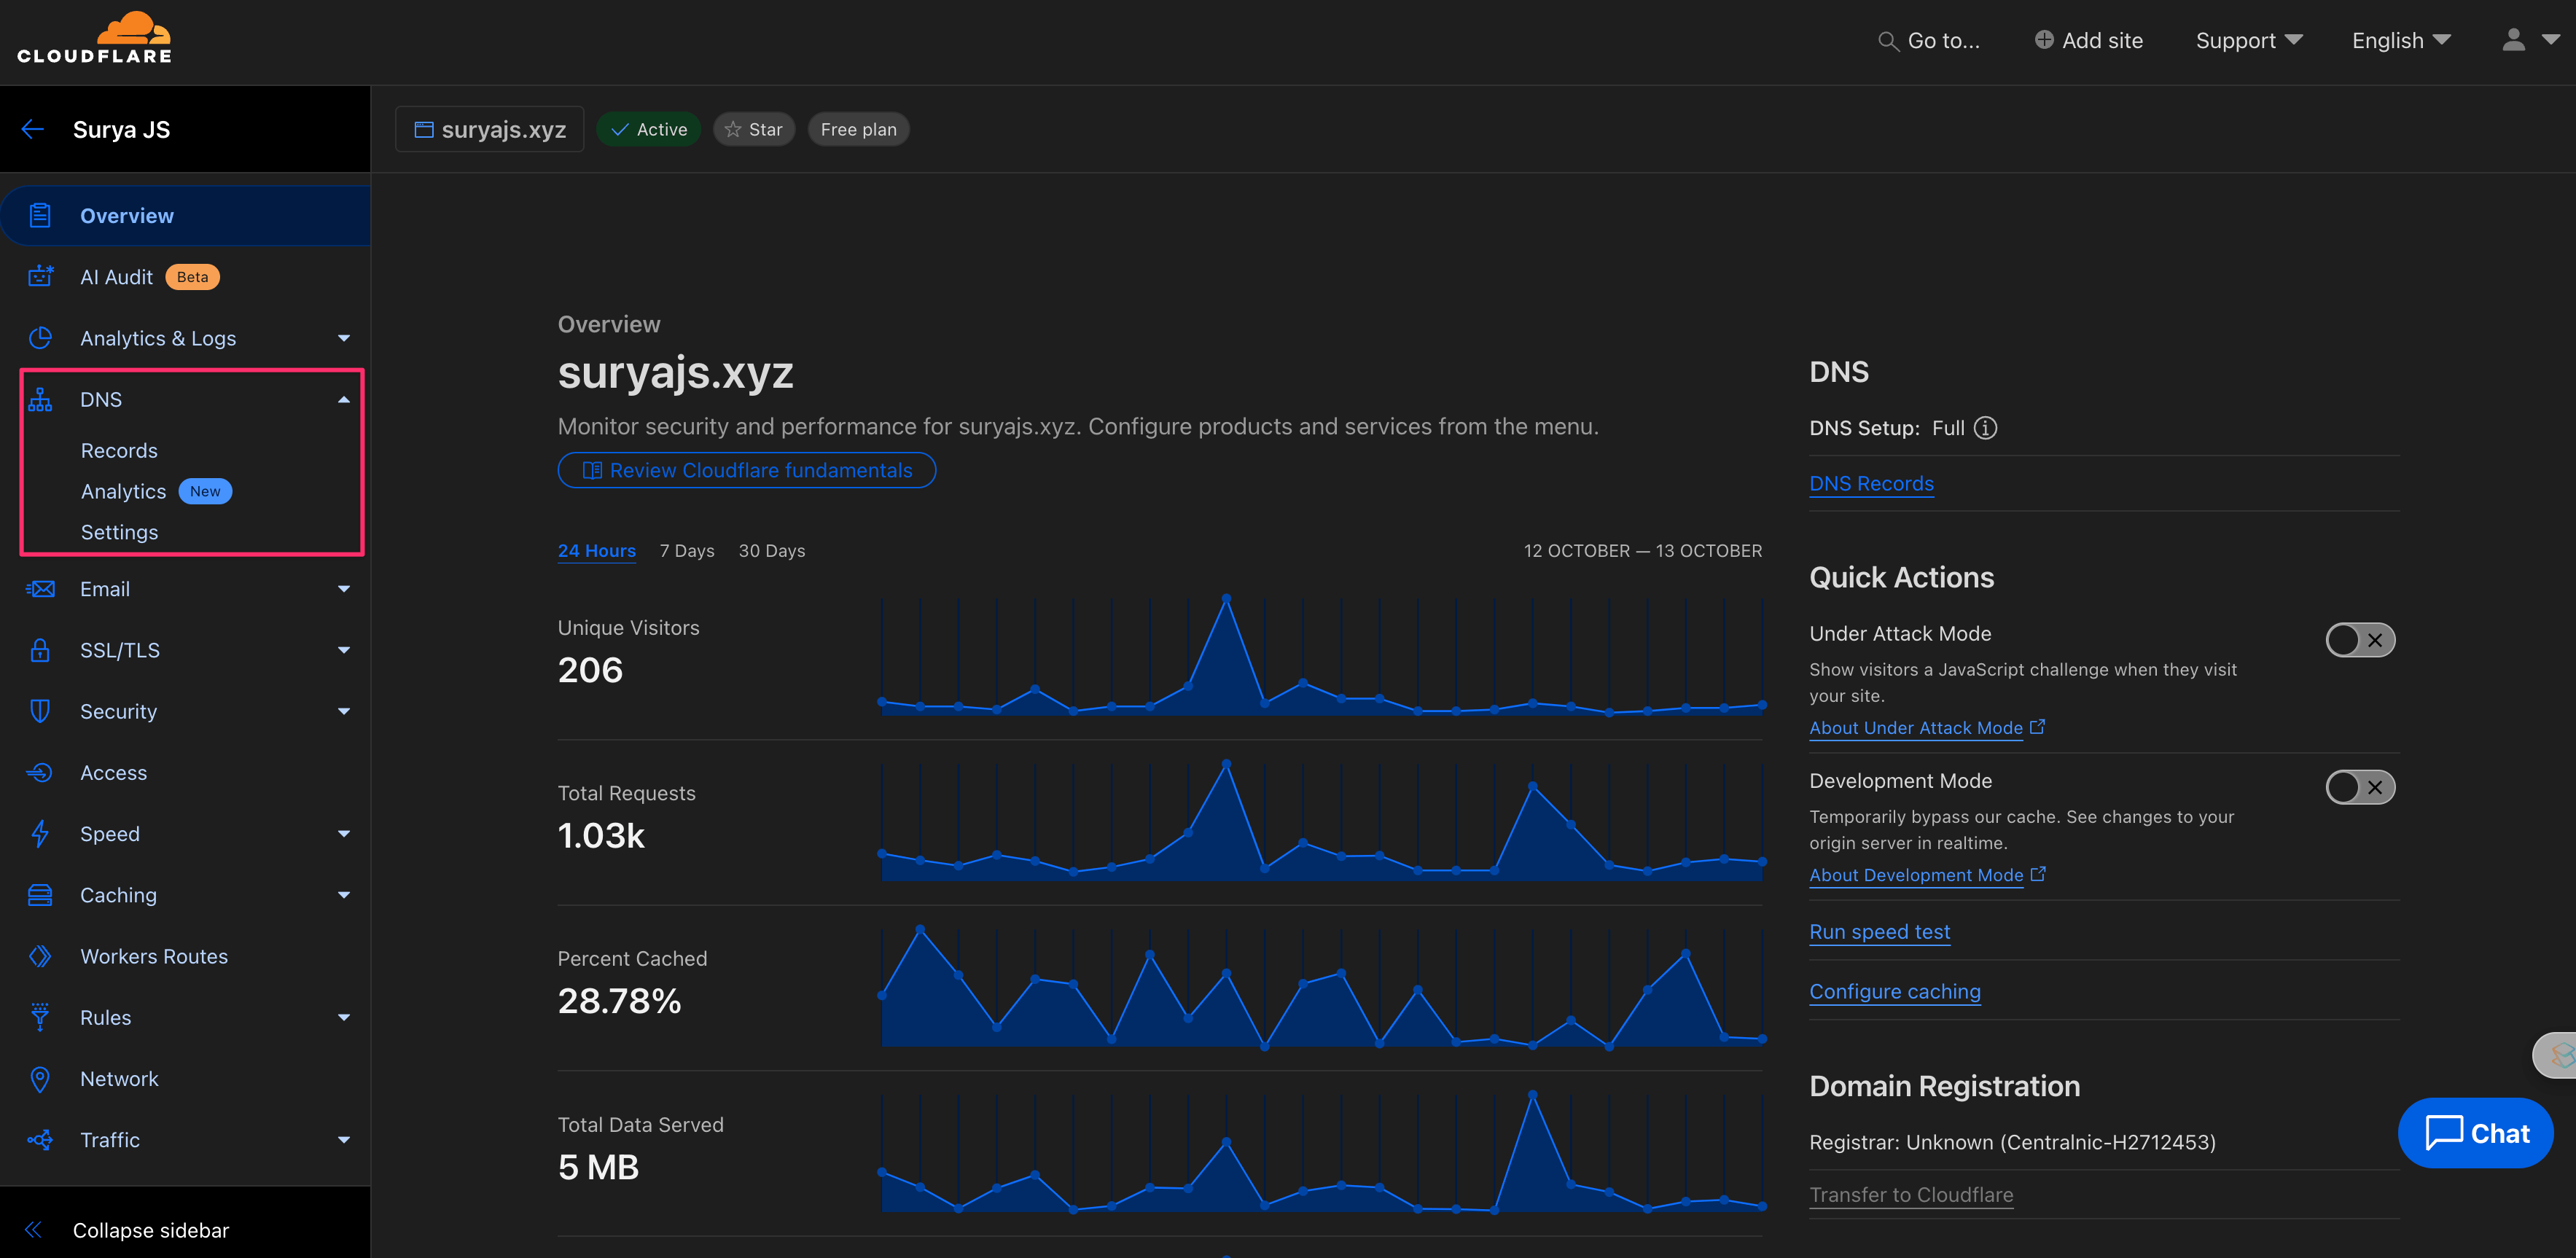The height and width of the screenshot is (1258, 2576).
Task: Click the star icon in the Star button
Action: (733, 129)
